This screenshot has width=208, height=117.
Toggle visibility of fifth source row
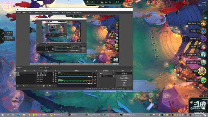[53, 81]
